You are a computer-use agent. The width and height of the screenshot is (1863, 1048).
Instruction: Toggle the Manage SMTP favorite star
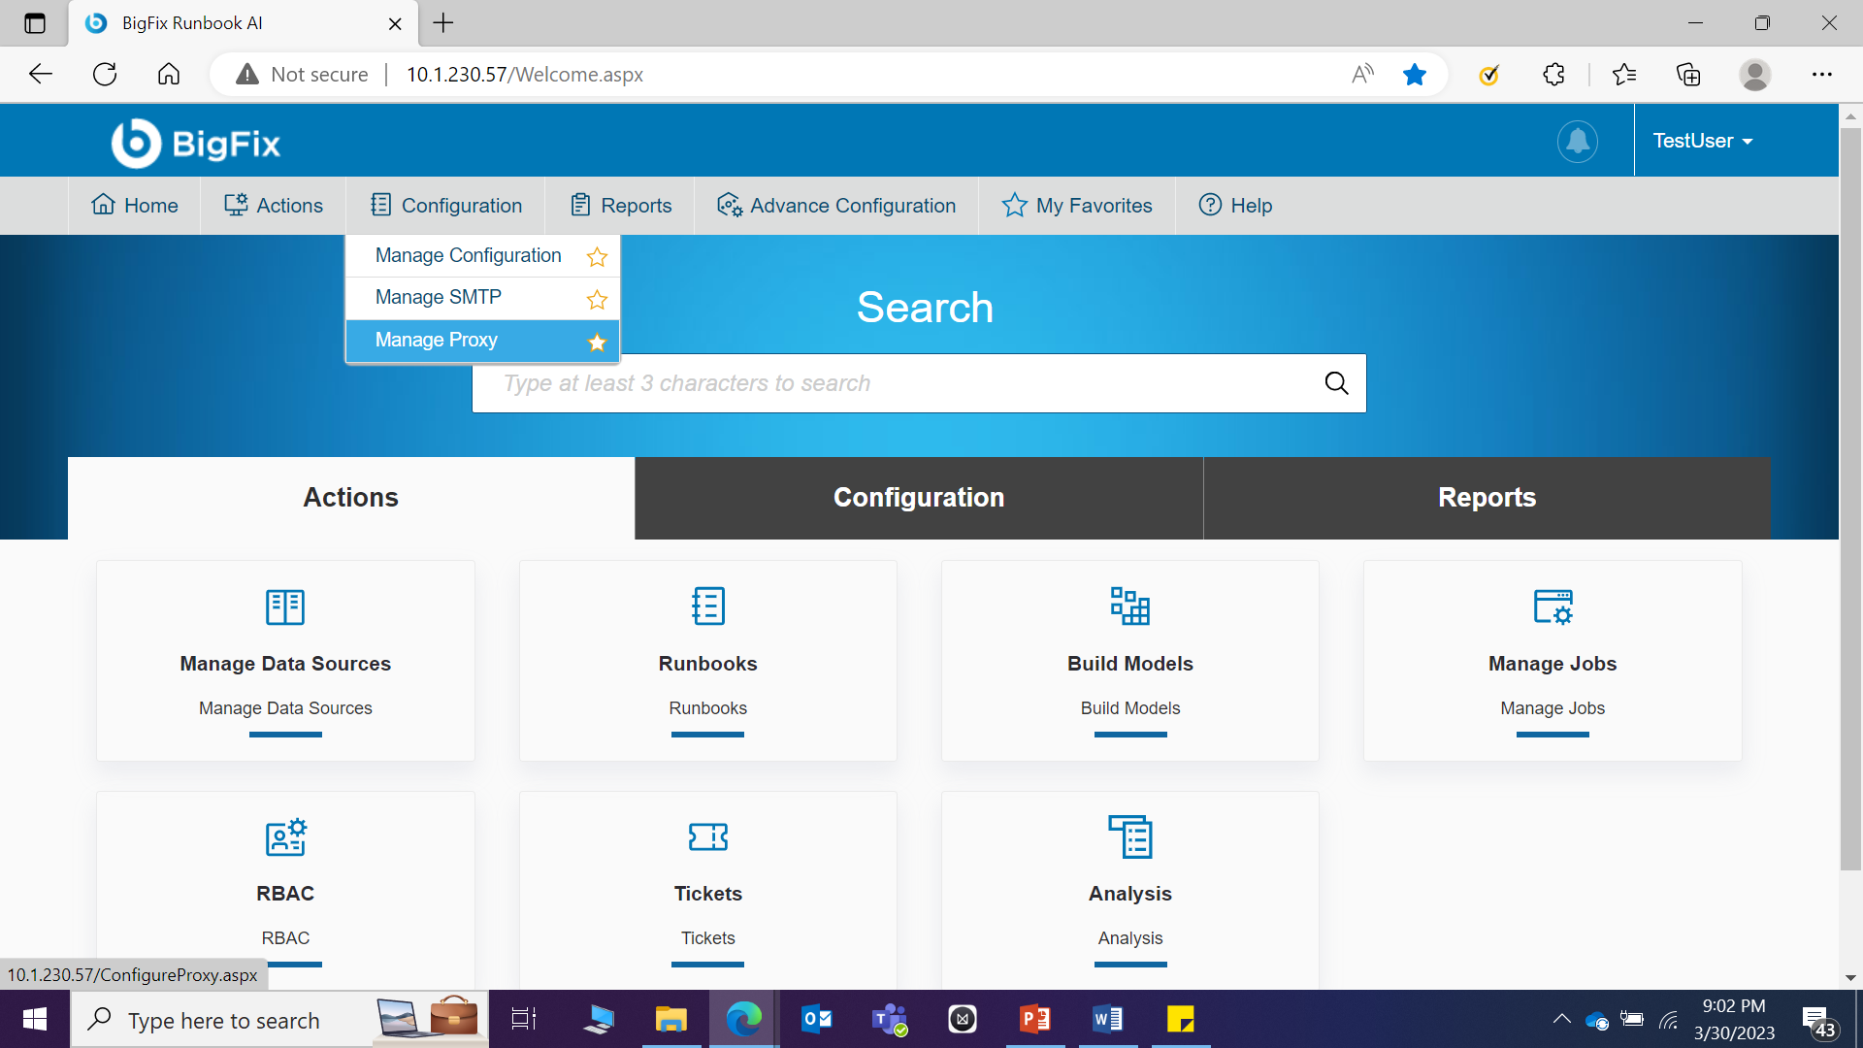coord(597,300)
